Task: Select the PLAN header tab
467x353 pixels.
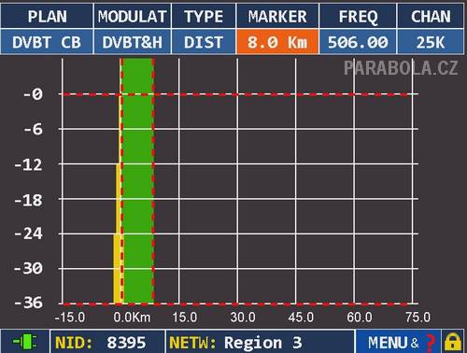Action: point(47,16)
